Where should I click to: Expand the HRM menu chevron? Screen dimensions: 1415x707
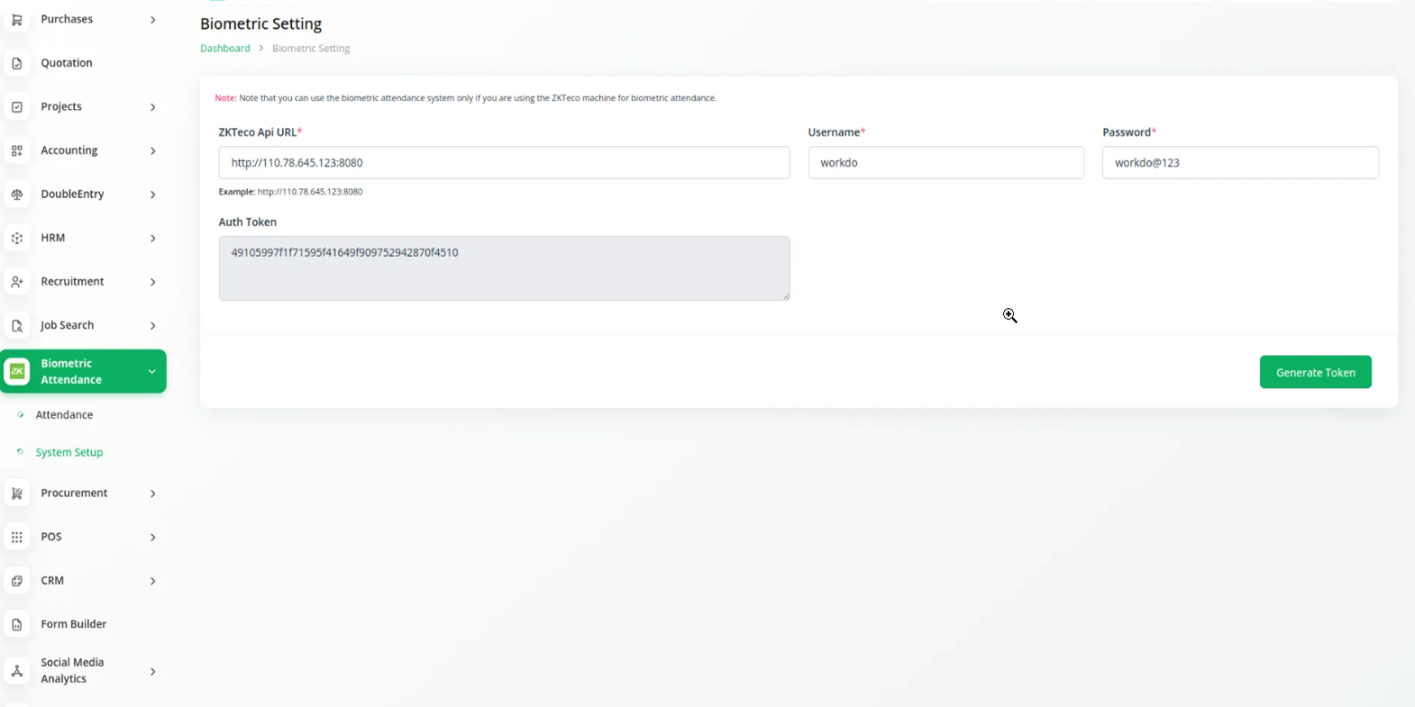tap(152, 239)
